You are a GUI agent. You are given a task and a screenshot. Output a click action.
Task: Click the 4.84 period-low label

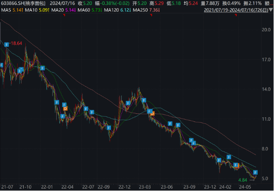point(243,180)
